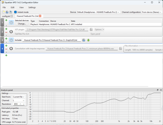This screenshot has width=163, height=125.
Task: Toggle the Instant mode checkbox
Action: click(15, 12)
